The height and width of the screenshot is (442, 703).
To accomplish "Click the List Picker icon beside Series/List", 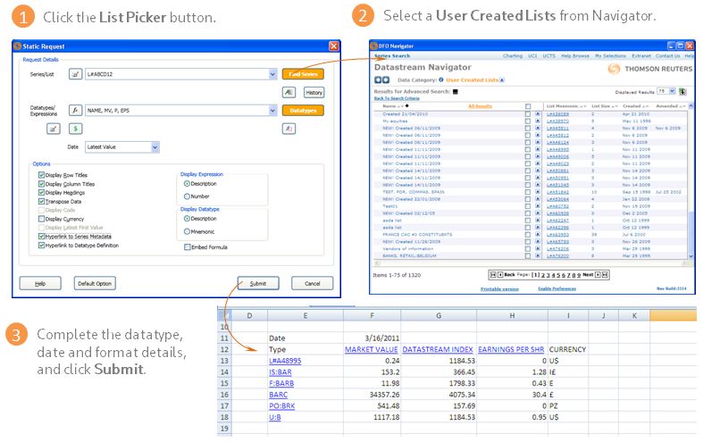I will click(75, 74).
